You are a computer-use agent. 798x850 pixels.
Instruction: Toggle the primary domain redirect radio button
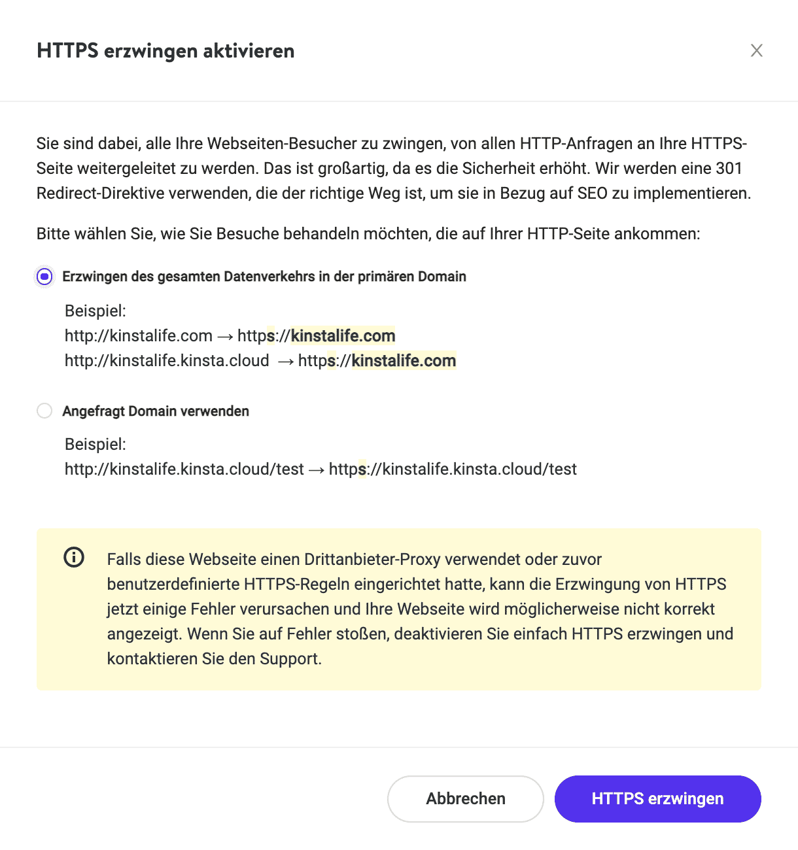coord(44,277)
